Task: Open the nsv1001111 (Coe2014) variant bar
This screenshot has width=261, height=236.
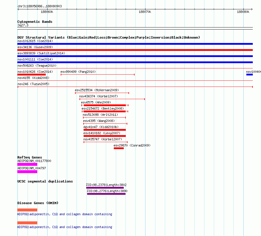Action: point(135,62)
